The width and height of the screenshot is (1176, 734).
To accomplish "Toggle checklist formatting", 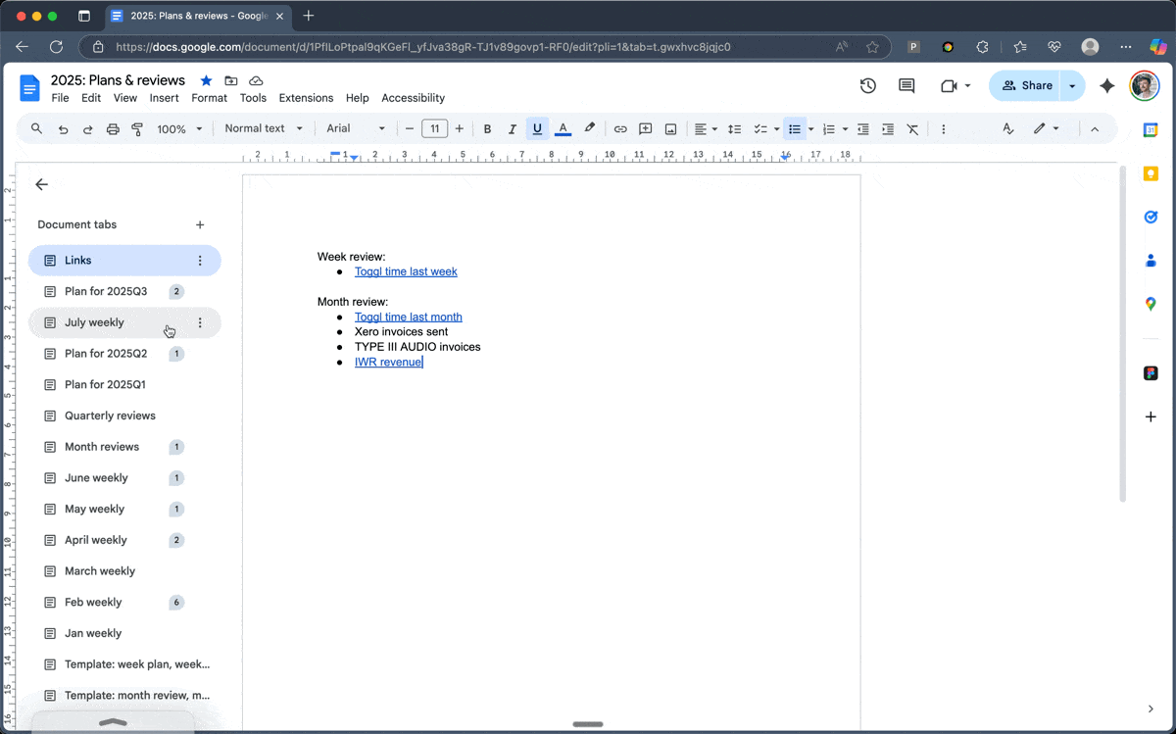I will pyautogui.click(x=759, y=128).
